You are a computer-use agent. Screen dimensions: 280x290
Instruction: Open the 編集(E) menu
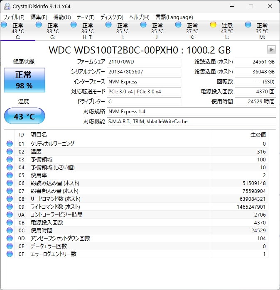pos(39,17)
